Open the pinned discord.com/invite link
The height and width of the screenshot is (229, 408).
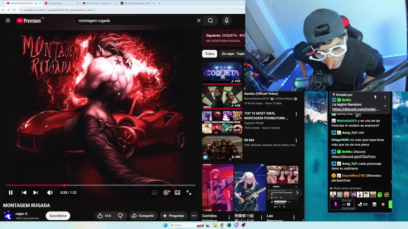[x=355, y=109]
